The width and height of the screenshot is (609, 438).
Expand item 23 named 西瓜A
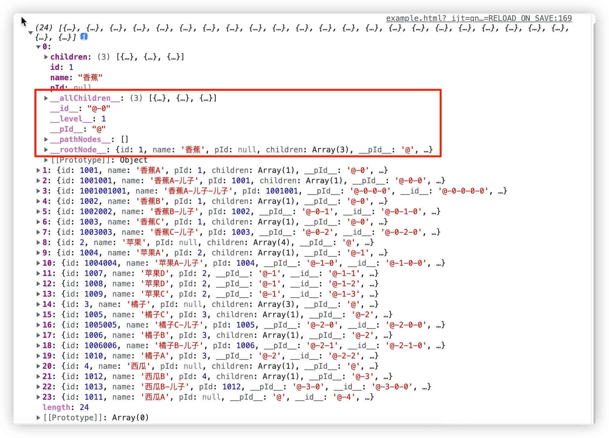pyautogui.click(x=38, y=397)
